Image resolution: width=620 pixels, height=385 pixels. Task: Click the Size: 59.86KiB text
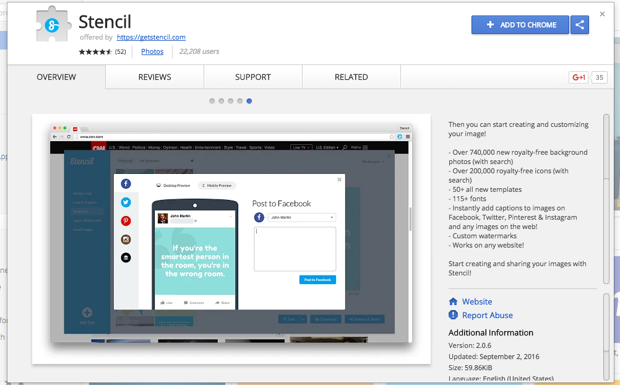point(470,368)
